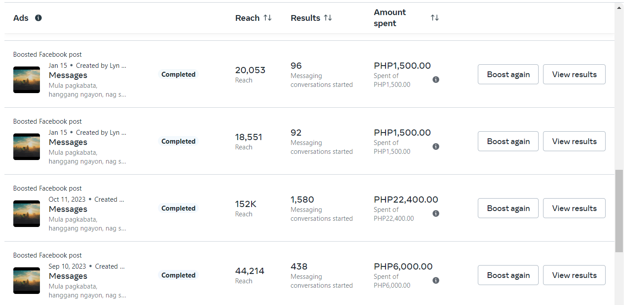
Task: Click the vertical scrollbar thumb
Action: pos(619,211)
